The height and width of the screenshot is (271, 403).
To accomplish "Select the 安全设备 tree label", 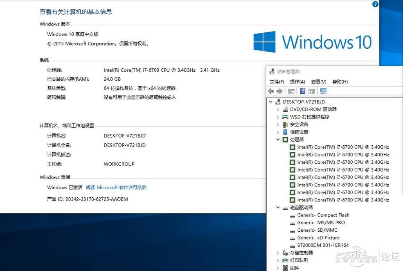I will [x=299, y=124].
